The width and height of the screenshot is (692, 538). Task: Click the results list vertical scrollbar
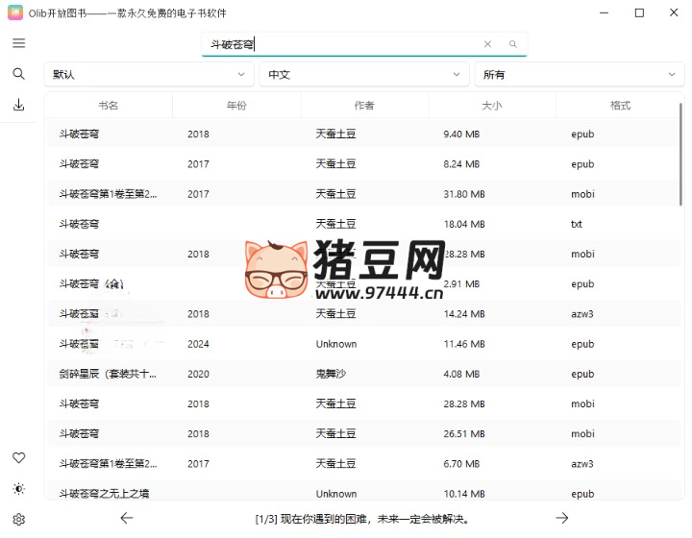(x=681, y=155)
